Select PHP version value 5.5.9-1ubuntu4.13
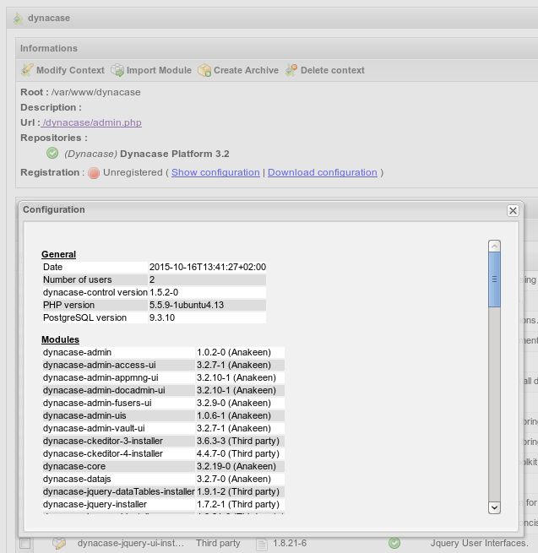This screenshot has width=538, height=553. pos(187,305)
